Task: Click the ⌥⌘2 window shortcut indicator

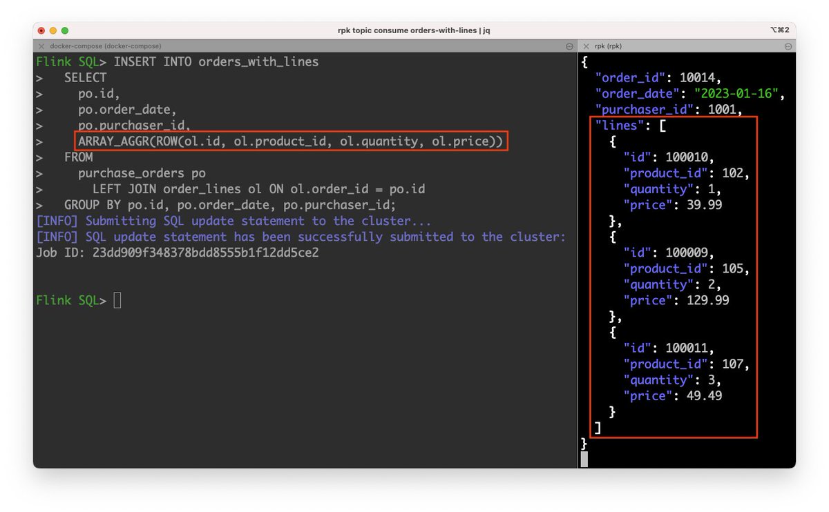Action: click(x=779, y=30)
